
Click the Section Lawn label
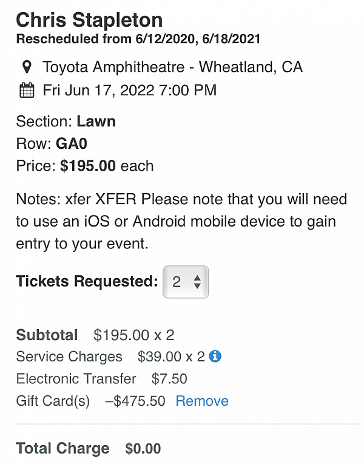[66, 121]
